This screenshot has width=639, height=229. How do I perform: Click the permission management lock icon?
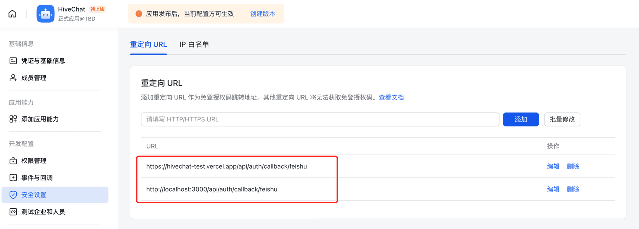tap(13, 161)
